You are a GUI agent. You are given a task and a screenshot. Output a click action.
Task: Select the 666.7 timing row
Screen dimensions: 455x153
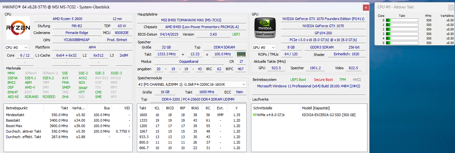click(191, 148)
